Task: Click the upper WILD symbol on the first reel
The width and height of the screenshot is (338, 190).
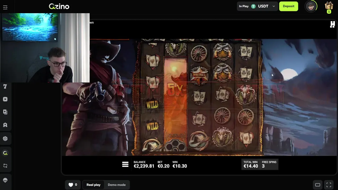Action: 152,105
